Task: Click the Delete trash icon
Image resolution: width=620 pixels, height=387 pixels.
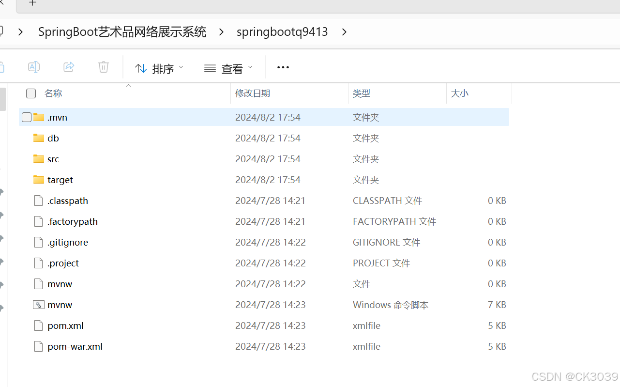Action: click(103, 67)
